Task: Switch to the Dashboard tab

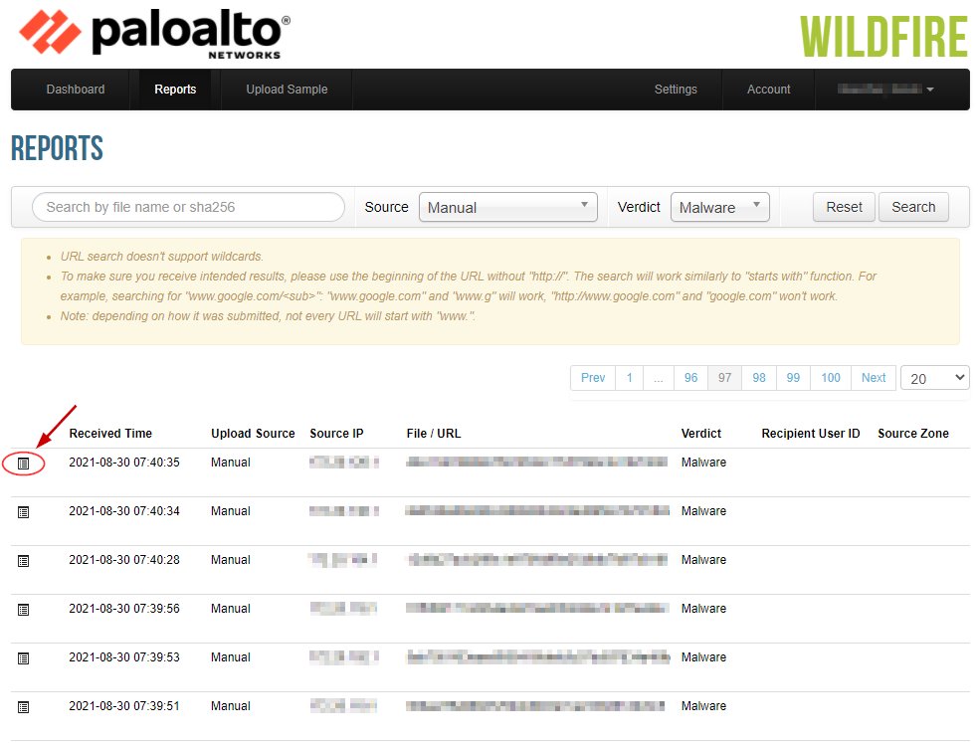Action: 75,89
